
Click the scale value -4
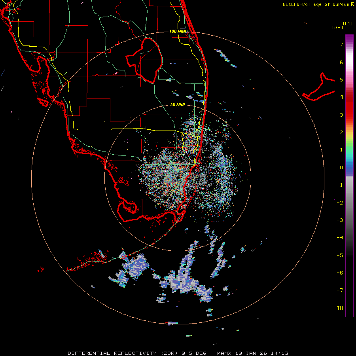[340, 237]
